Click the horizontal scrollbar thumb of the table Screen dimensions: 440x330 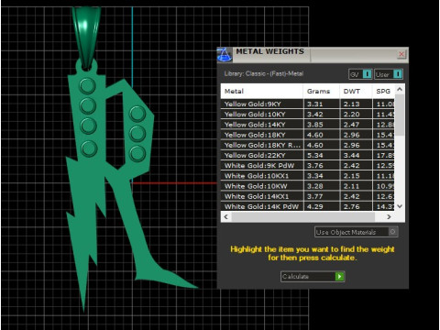303,216
